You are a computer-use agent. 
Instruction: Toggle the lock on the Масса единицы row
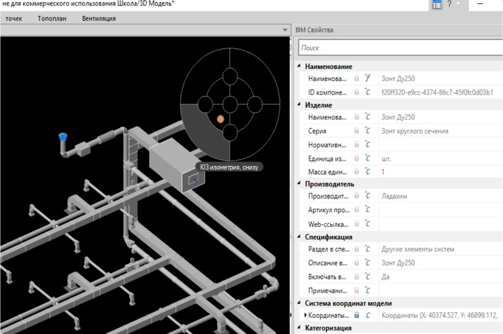pos(357,172)
